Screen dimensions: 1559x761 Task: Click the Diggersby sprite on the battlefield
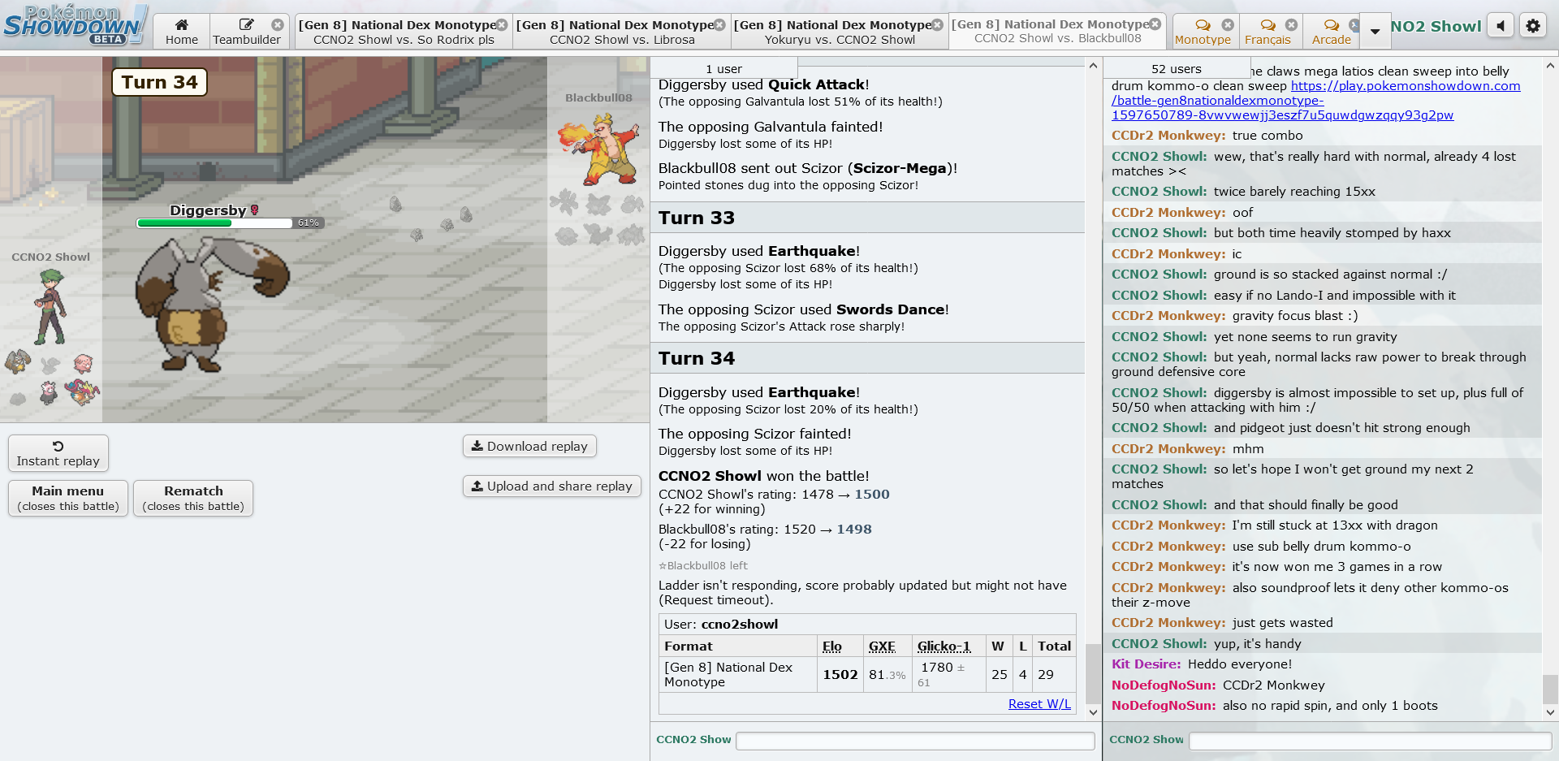pyautogui.click(x=211, y=305)
